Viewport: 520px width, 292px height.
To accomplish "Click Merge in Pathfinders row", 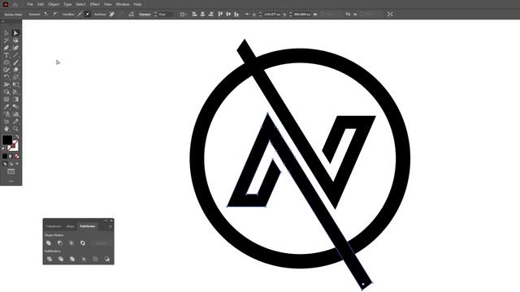I will coord(72,259).
